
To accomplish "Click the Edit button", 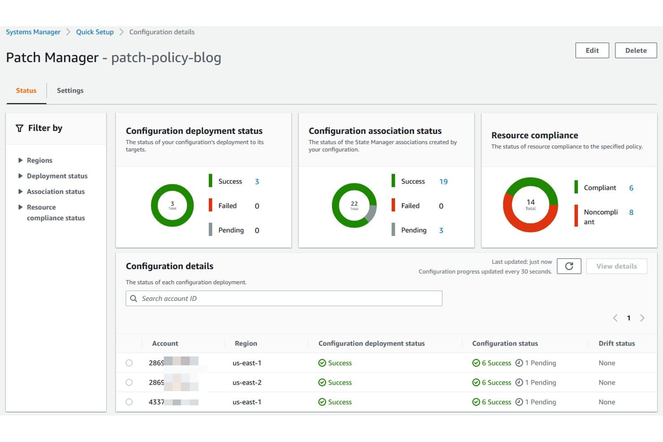I will coord(592,51).
